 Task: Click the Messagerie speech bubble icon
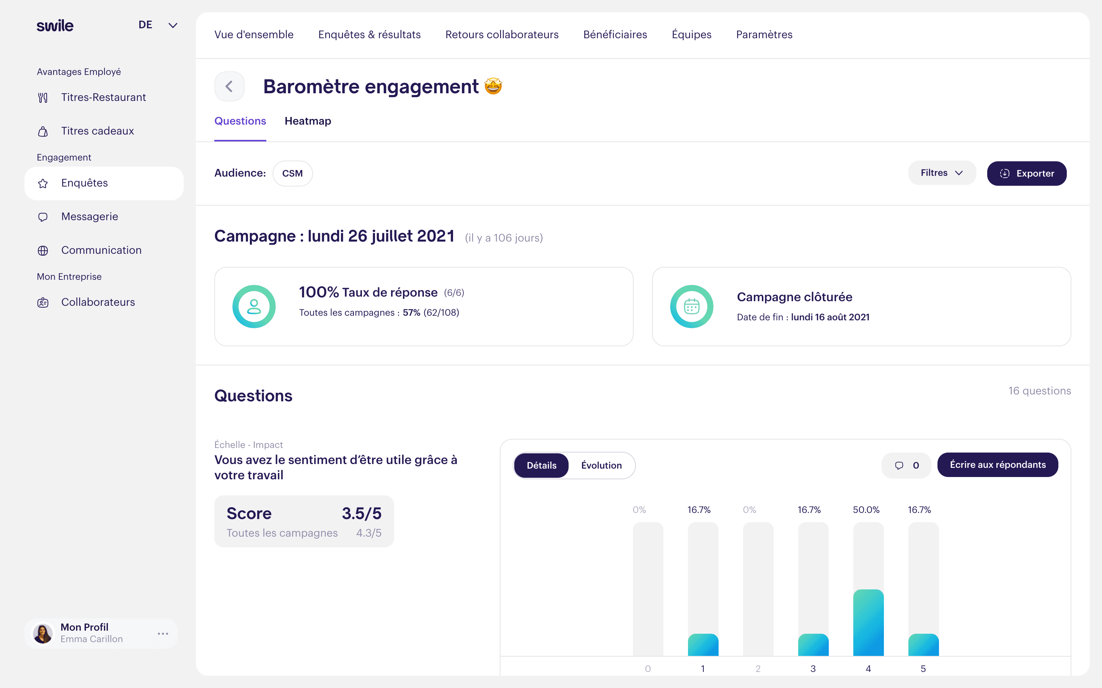tap(43, 217)
